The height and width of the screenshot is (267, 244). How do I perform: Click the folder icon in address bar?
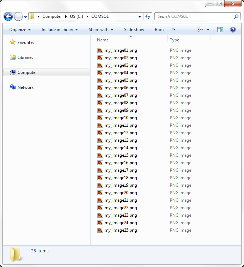click(x=32, y=16)
